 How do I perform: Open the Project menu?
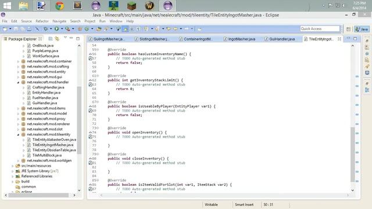click(90, 21)
